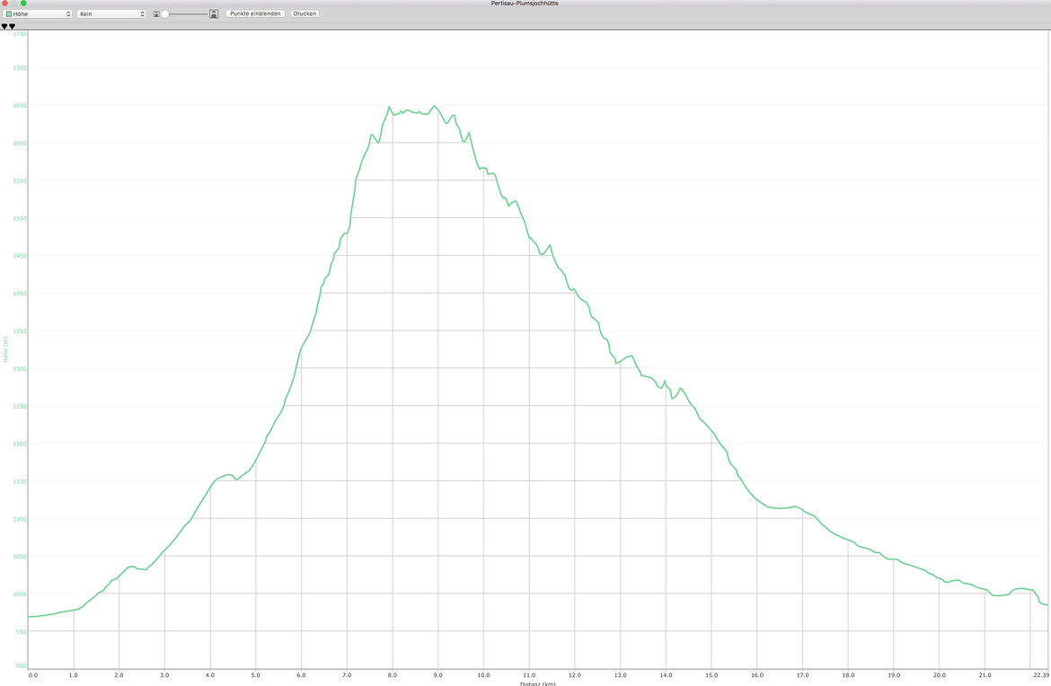Click the Drucken button
Viewport: 1051px width, 686px height.
click(x=305, y=13)
